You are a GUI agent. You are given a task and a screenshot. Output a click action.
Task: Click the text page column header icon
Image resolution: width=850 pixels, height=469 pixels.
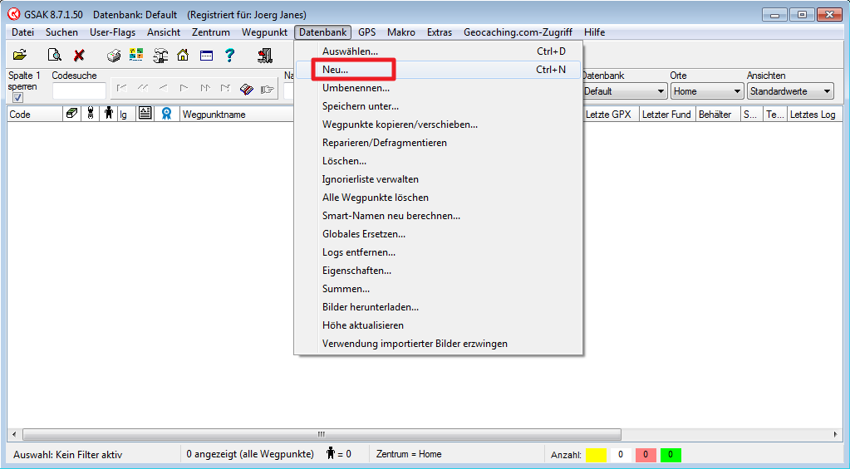coord(145,114)
